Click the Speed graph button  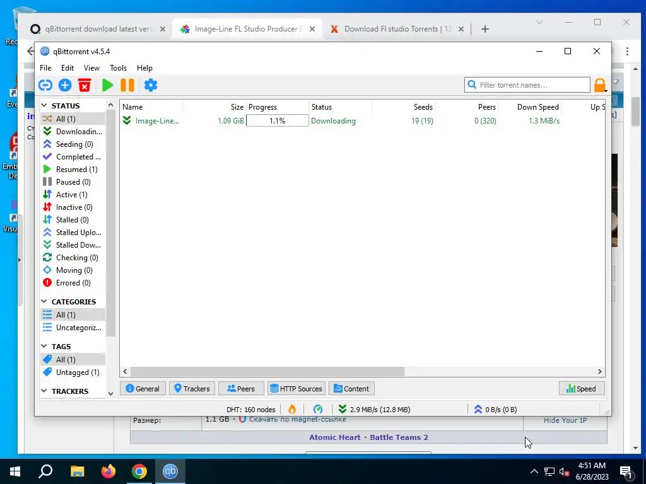tap(582, 388)
